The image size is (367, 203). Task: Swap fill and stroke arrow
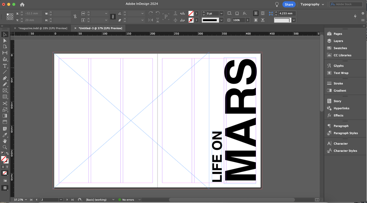[x=7, y=154]
